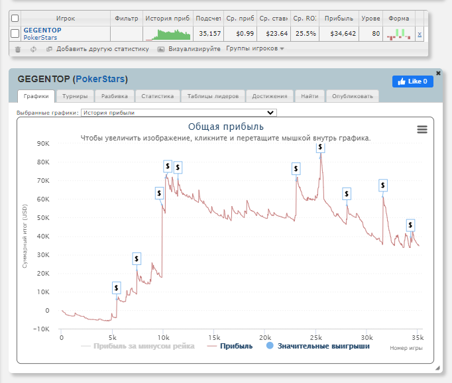This screenshot has height=383, width=452.
Task: Click the last dollar marker near 34k games
Action: [410, 225]
